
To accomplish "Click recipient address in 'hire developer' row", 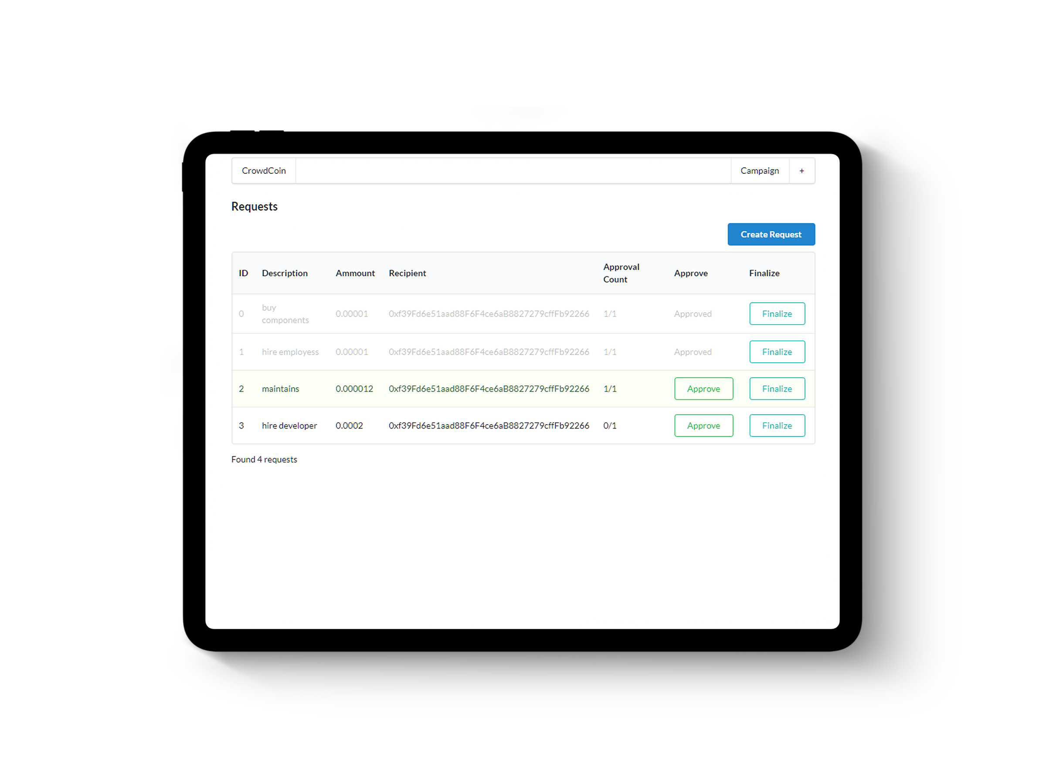I will click(x=489, y=425).
